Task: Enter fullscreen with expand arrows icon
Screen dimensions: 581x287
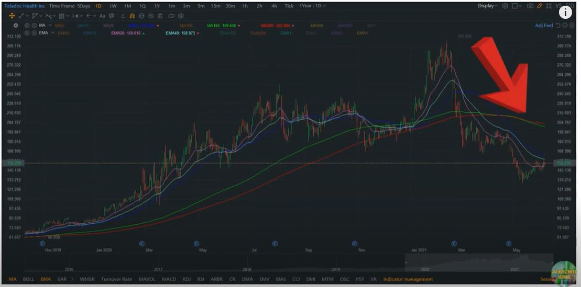Action: 549,6
